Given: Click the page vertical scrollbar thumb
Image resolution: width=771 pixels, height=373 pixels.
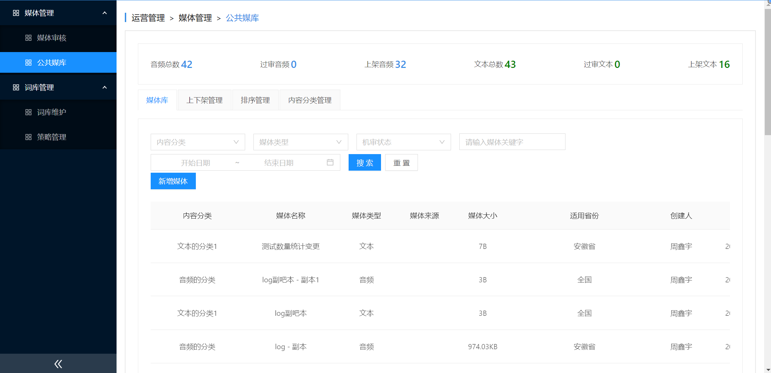Looking at the screenshot, I should click(x=768, y=72).
